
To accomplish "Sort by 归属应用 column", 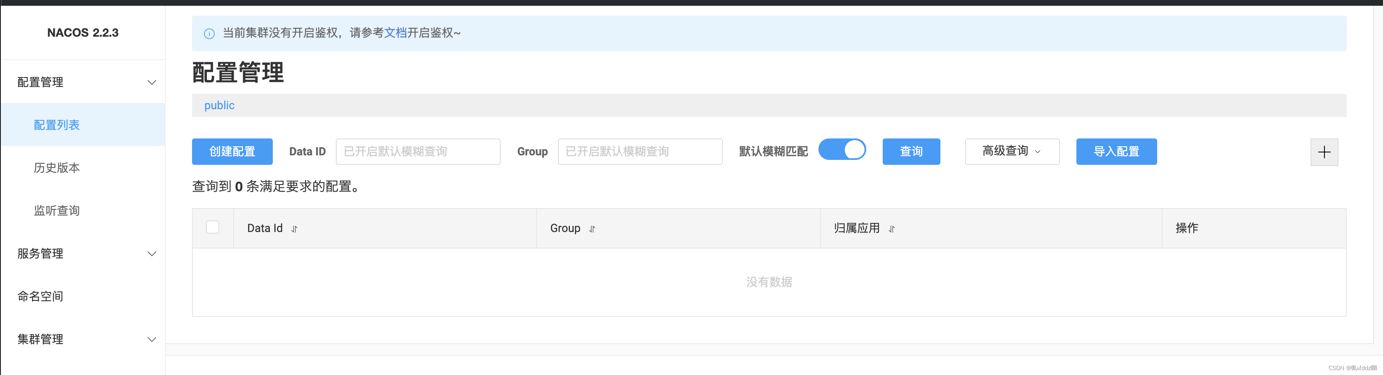I will point(892,229).
